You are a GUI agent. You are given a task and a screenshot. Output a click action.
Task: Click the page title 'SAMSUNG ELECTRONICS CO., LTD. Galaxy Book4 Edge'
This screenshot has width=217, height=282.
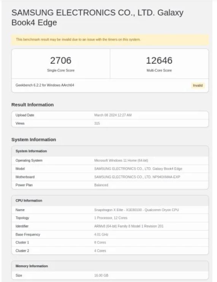pos(97,18)
